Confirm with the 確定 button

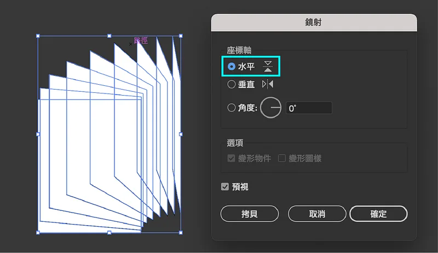[378, 214]
